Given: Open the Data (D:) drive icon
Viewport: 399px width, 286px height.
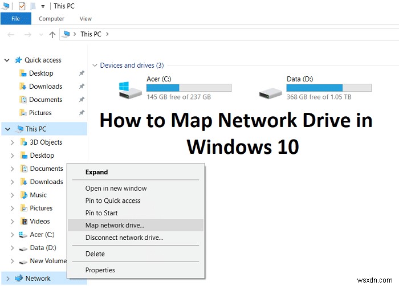Looking at the screenshot, I should click(270, 93).
